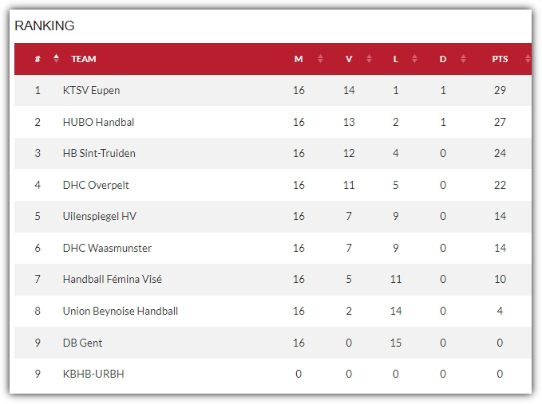Viewport: 542px width, 404px height.
Task: Select DHC Waasmunster team name
Action: [x=107, y=248]
